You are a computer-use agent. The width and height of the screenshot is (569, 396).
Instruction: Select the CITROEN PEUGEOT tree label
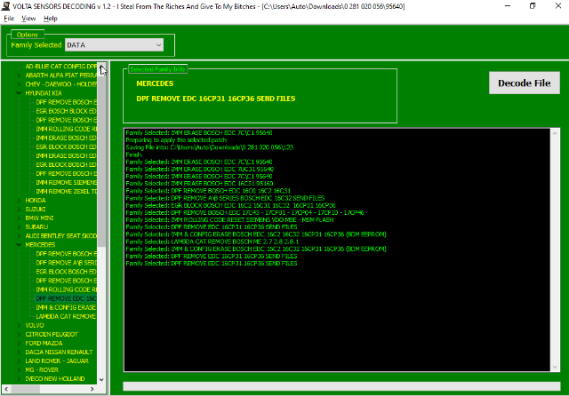pos(52,335)
